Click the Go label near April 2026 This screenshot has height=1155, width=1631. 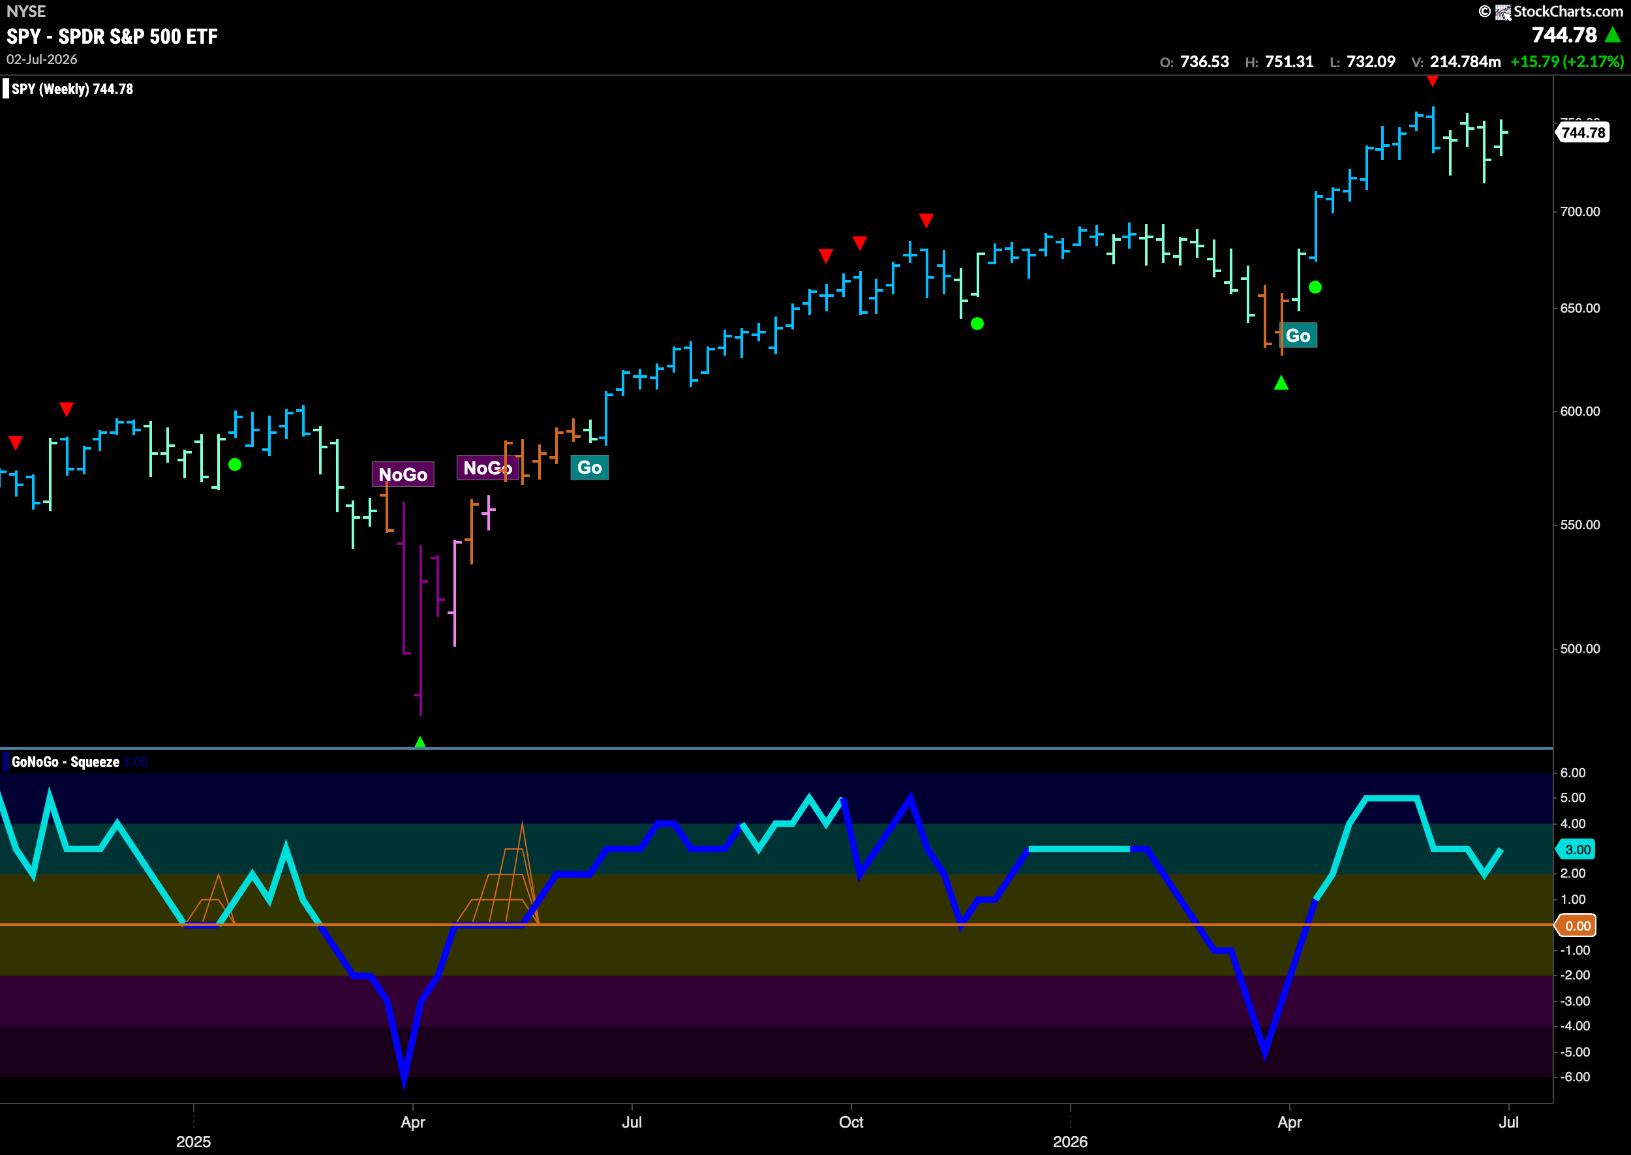pos(1298,335)
